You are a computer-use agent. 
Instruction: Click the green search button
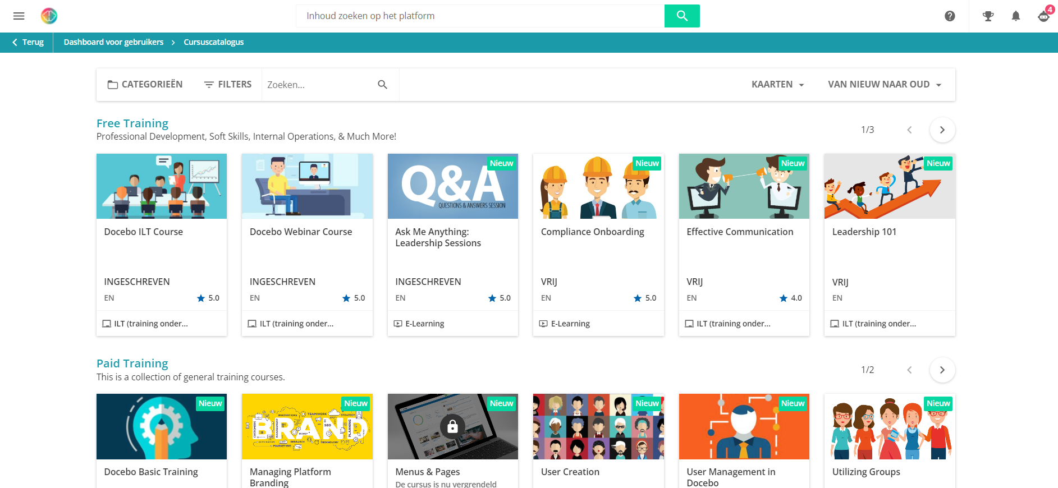click(x=682, y=16)
